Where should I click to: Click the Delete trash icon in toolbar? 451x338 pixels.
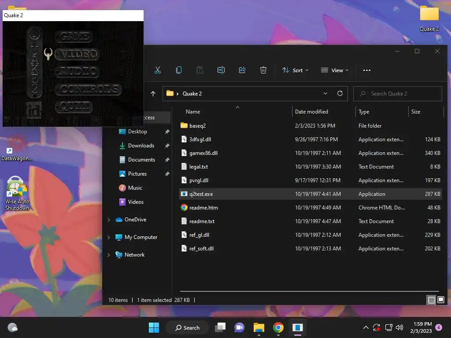[263, 70]
